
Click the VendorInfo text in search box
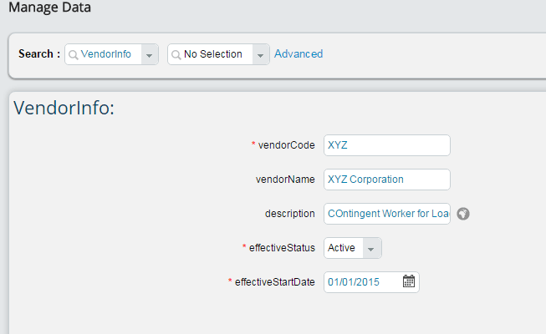[106, 54]
